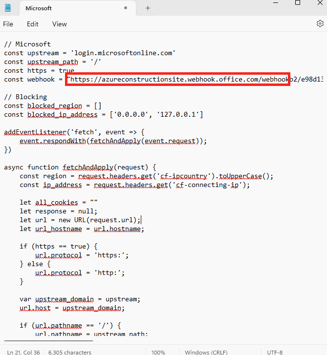Open the Edit menu

point(33,24)
